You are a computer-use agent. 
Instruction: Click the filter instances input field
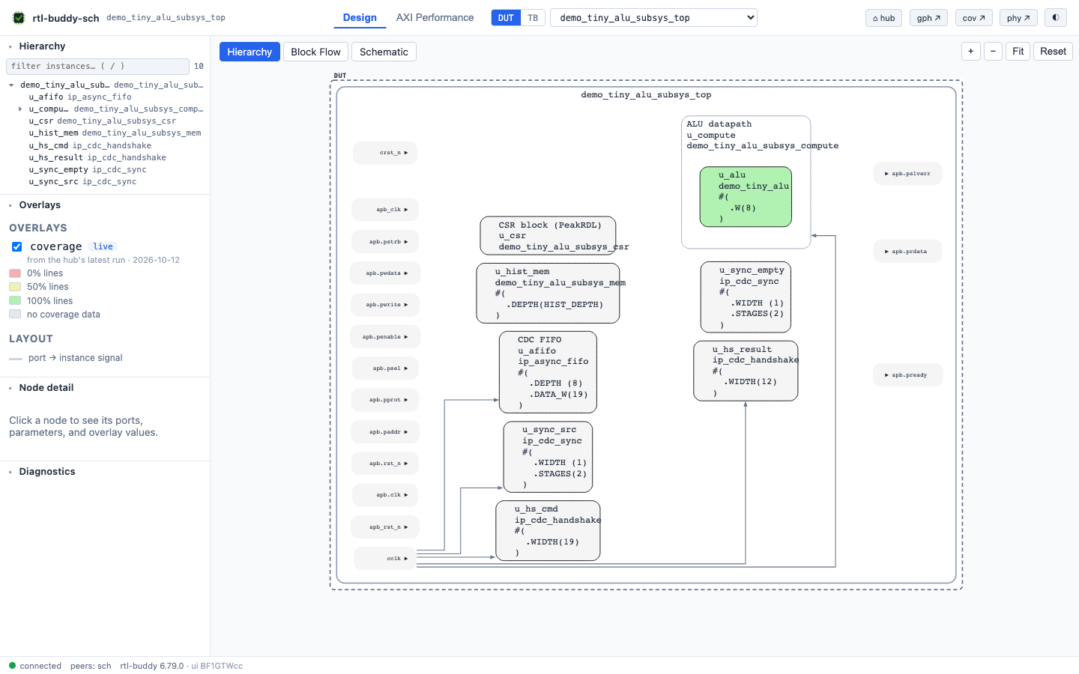click(97, 67)
